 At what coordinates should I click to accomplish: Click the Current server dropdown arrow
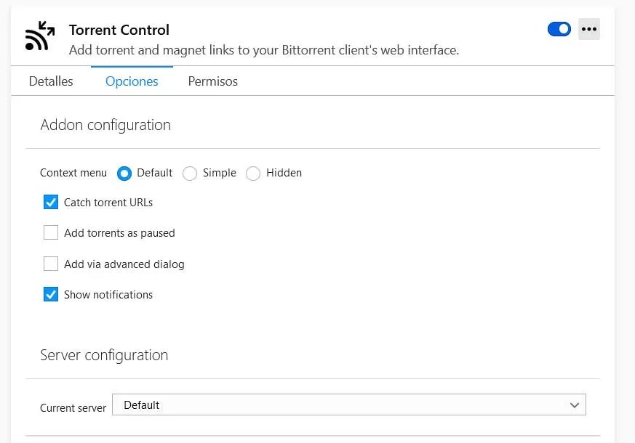coord(575,405)
